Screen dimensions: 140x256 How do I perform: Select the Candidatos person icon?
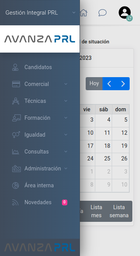click(15, 67)
